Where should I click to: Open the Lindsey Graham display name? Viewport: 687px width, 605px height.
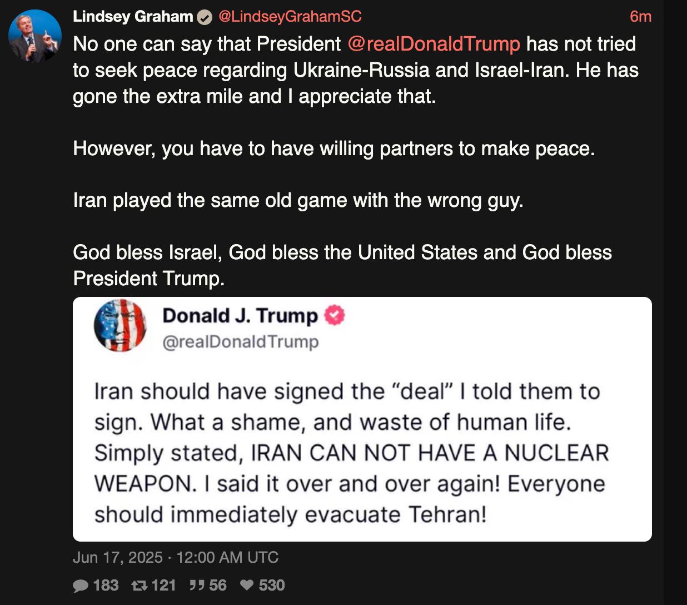pos(133,17)
